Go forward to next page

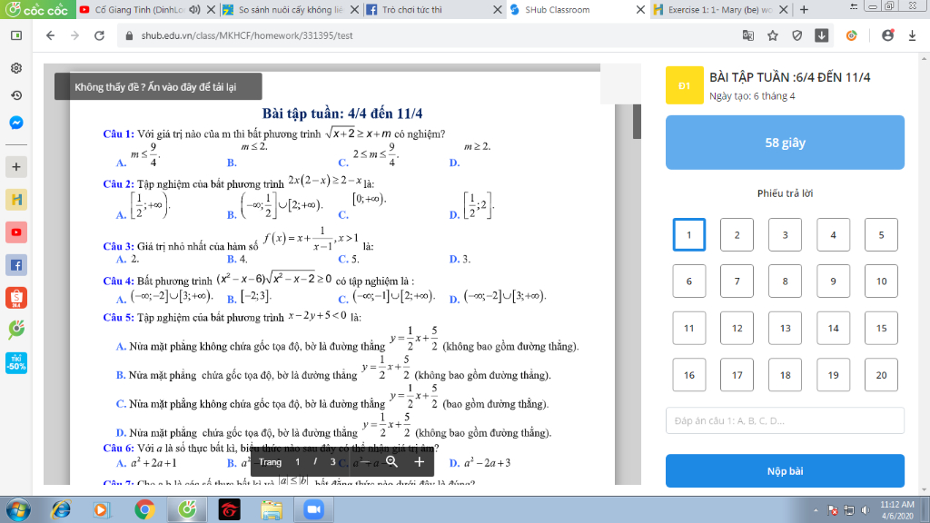(74, 35)
